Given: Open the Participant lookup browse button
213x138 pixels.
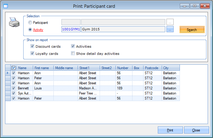Looking at the screenshot, I should coord(170,22).
